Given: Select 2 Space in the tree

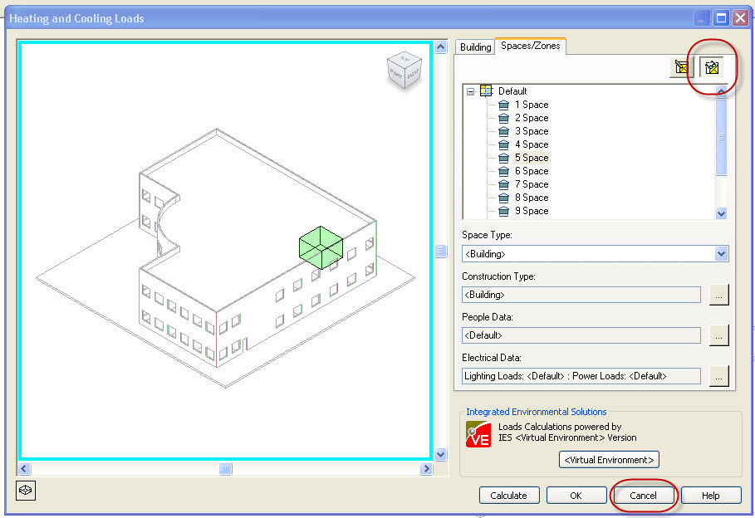Looking at the screenshot, I should (532, 118).
